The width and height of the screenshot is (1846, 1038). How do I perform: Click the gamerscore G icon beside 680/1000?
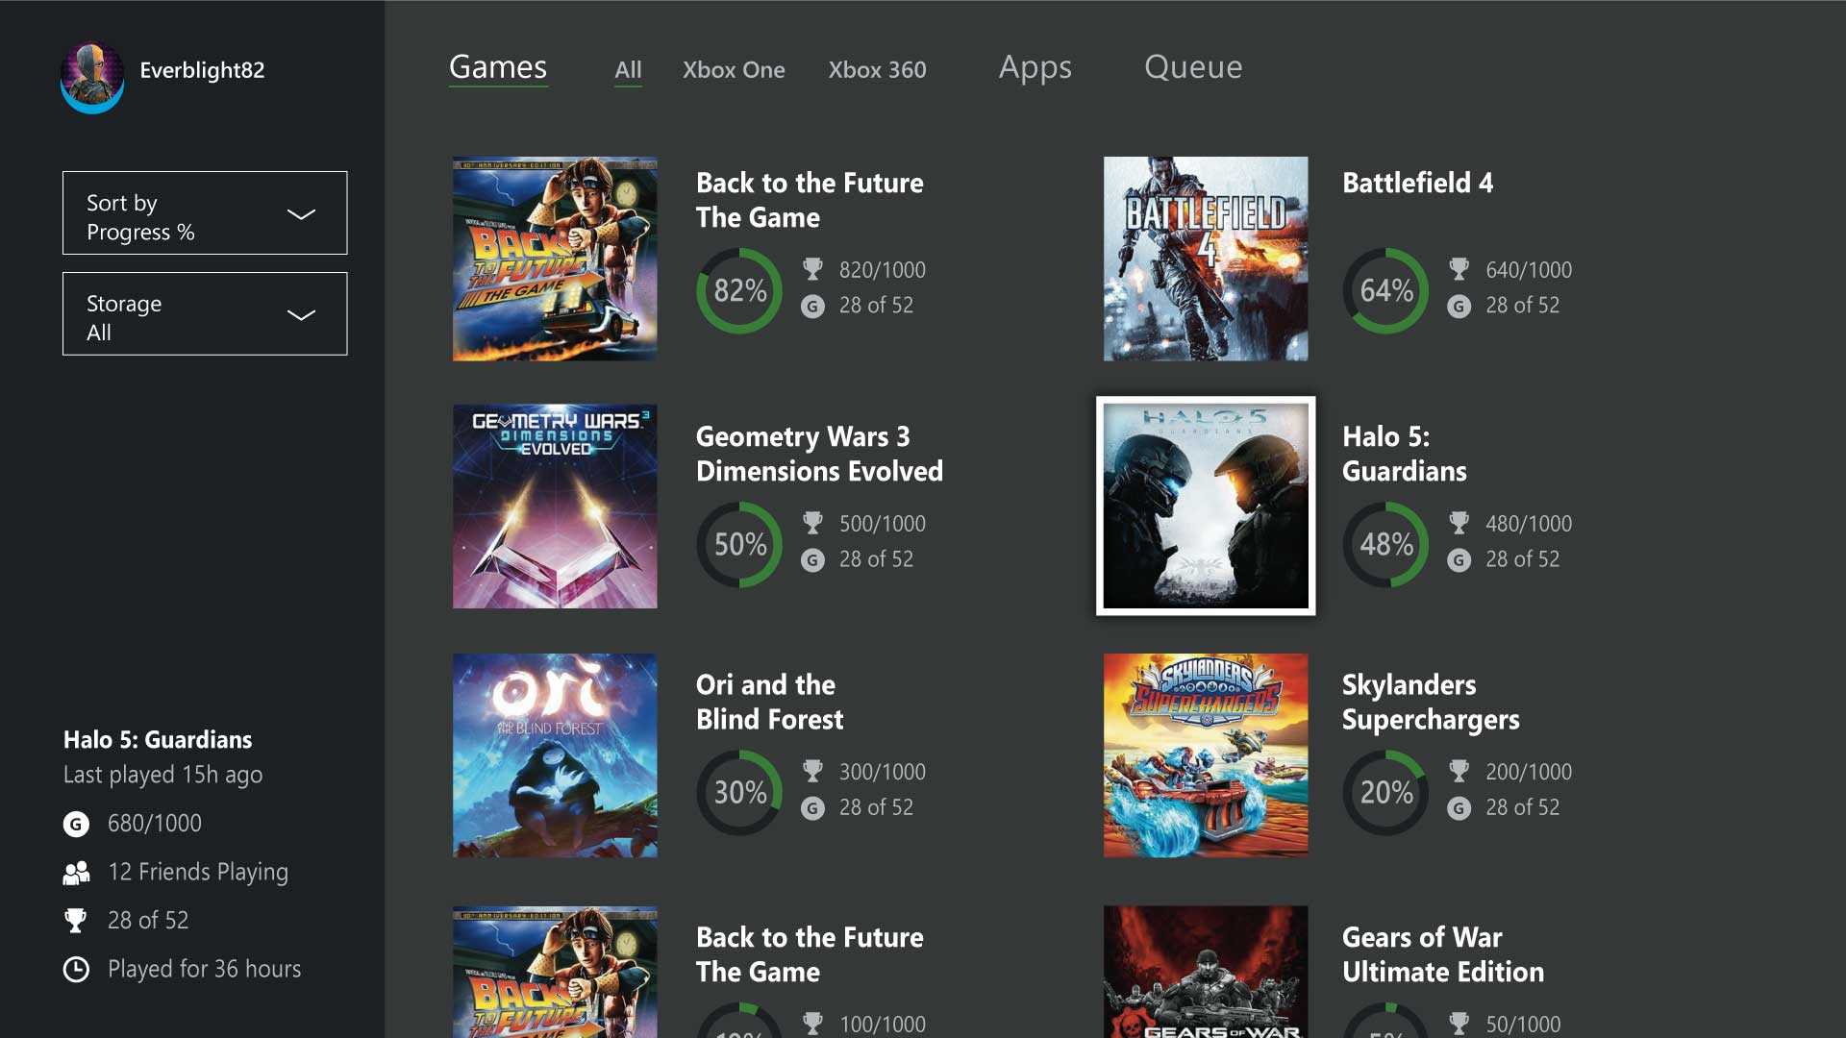(x=76, y=824)
